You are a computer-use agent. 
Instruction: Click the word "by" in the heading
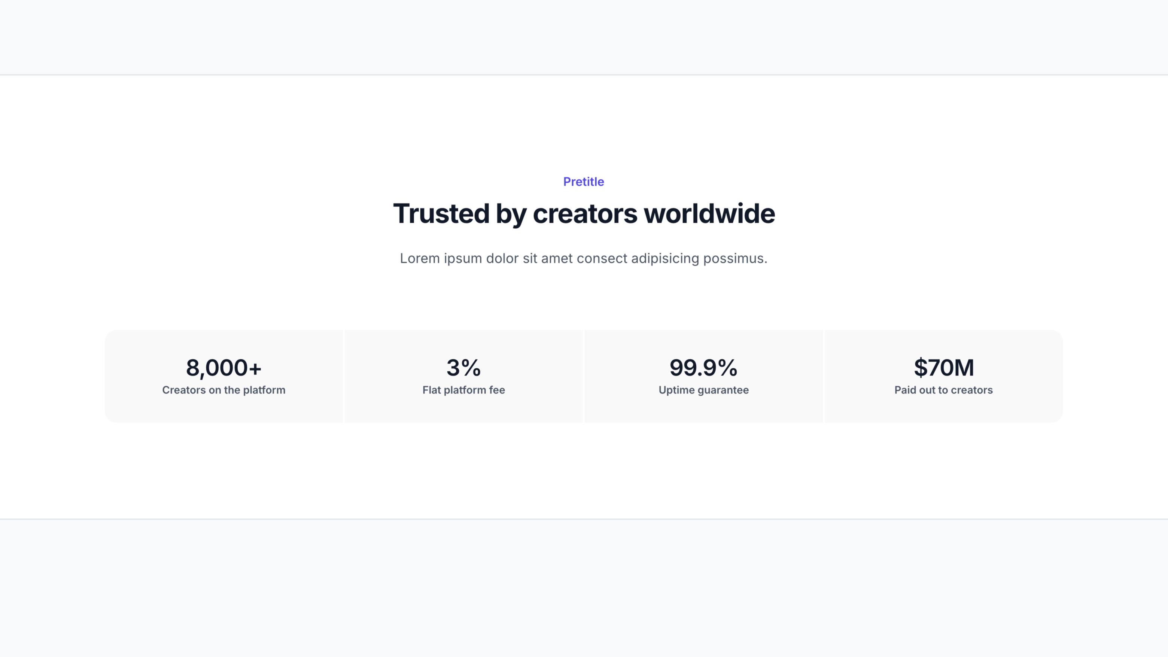tap(511, 215)
